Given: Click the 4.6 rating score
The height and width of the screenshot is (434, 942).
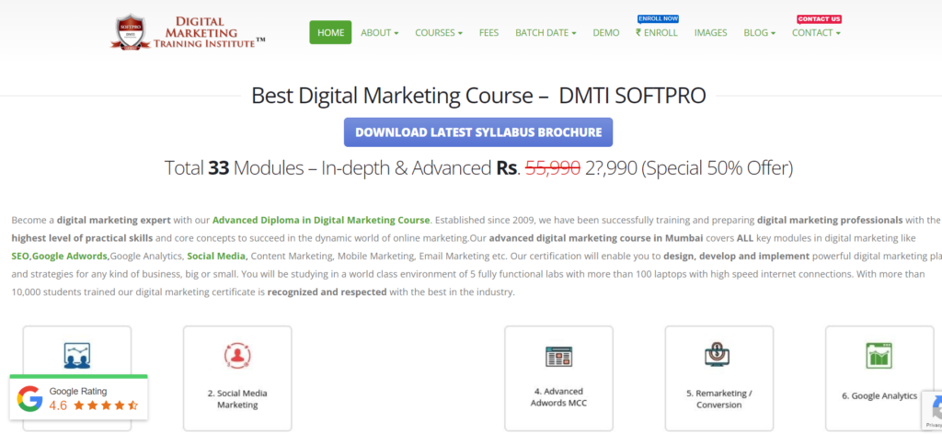Looking at the screenshot, I should click(58, 405).
